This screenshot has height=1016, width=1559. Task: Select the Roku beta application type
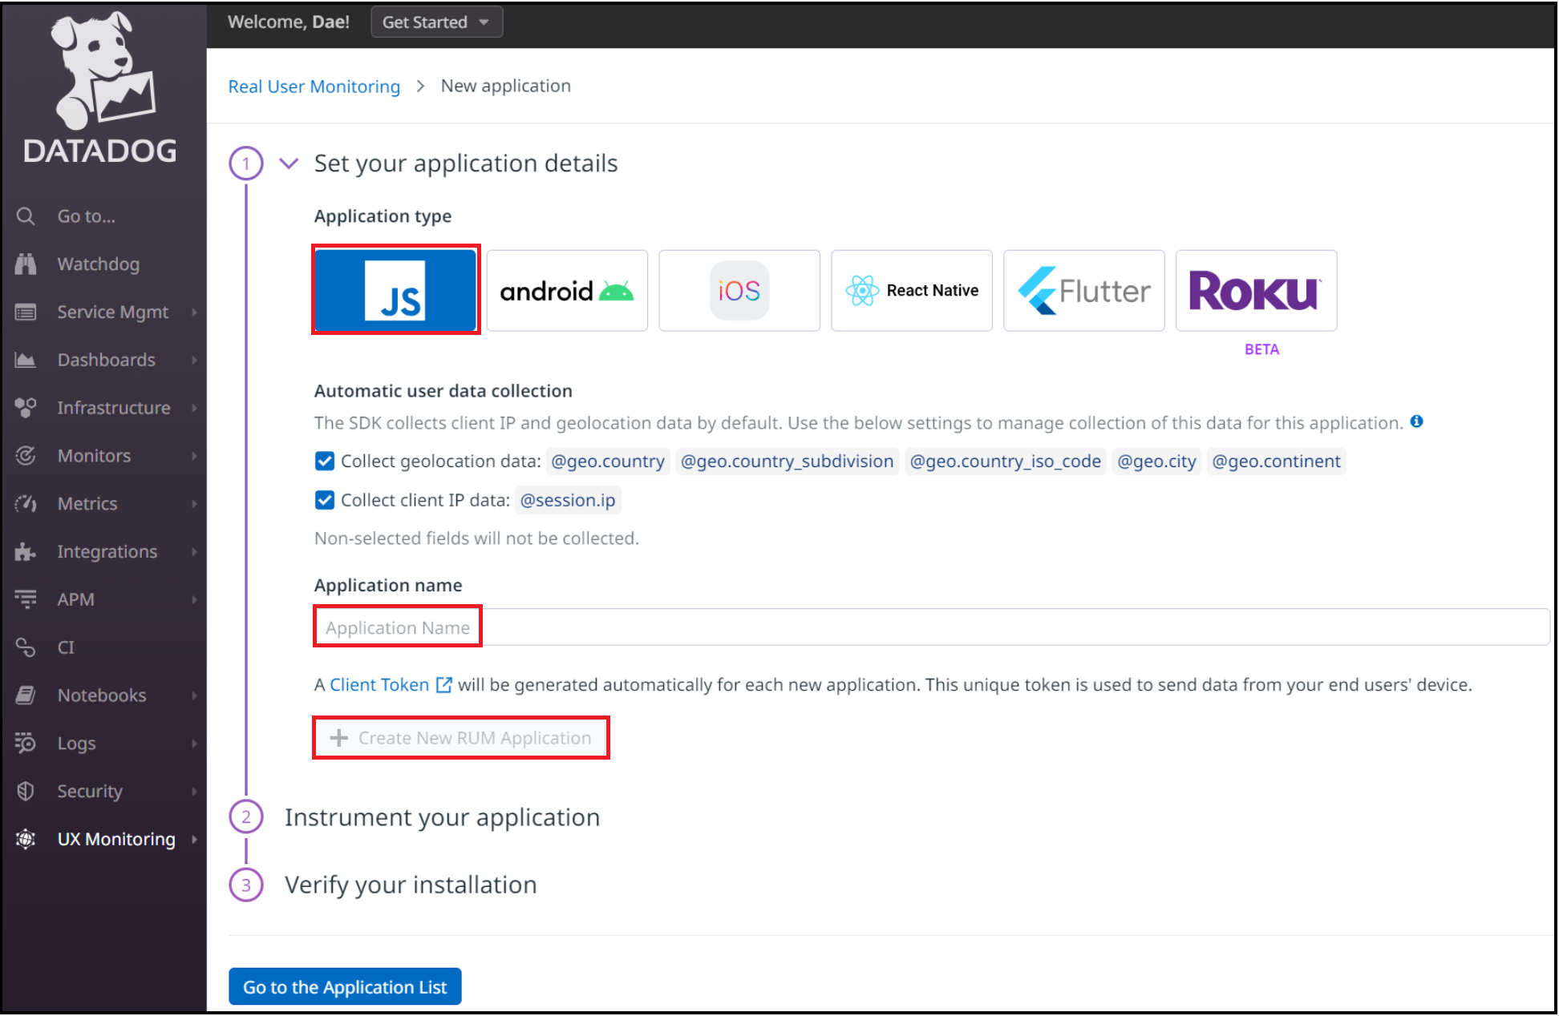(x=1255, y=290)
